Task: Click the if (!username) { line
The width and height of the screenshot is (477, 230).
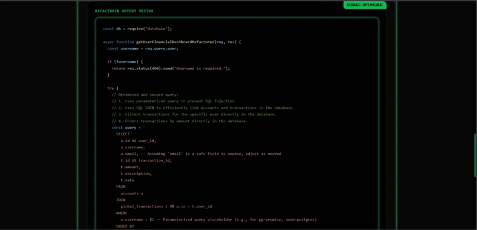Action: pyautogui.click(x=125, y=61)
